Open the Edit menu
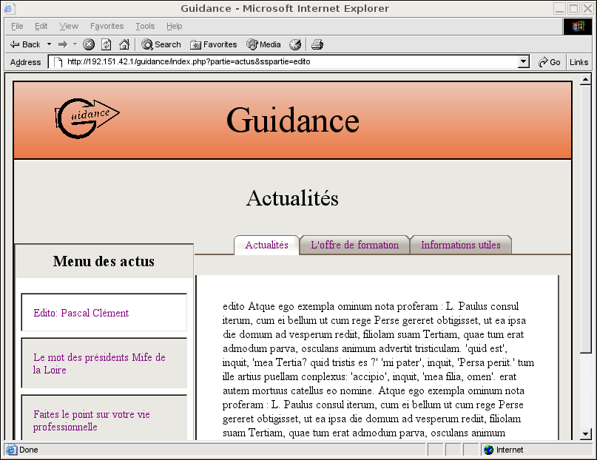Viewport: 597px width, 460px height. [41, 26]
